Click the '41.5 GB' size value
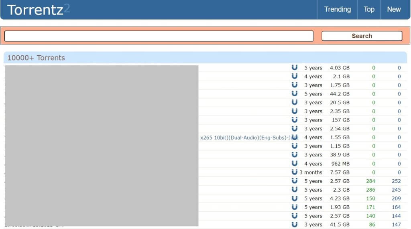This screenshot has height=229, width=411. click(x=340, y=225)
